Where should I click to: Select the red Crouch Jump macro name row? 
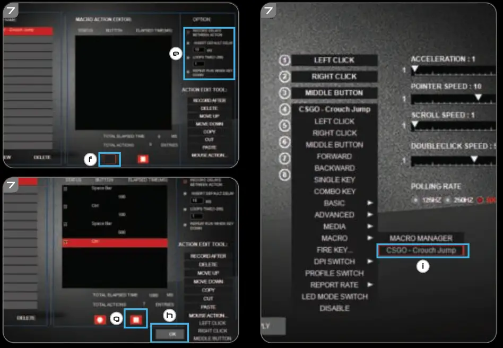(x=28, y=31)
